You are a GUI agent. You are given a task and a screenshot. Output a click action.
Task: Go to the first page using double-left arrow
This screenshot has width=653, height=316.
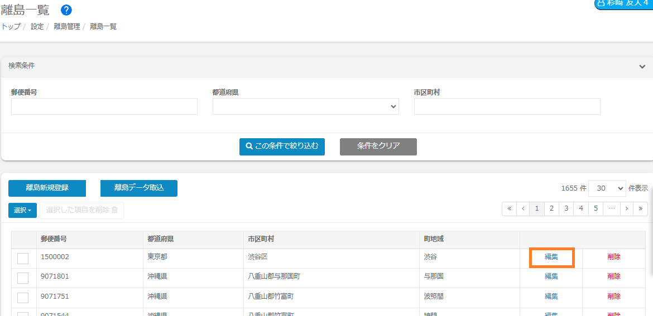(509, 208)
